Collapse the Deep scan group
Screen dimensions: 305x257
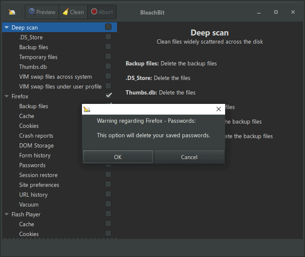(6, 27)
